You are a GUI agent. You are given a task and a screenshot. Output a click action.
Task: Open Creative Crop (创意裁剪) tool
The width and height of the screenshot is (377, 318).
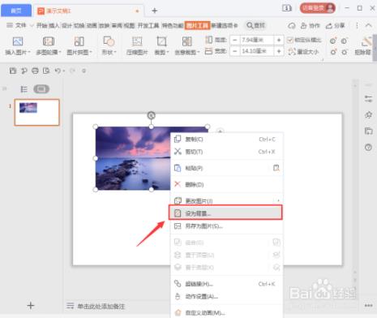[x=186, y=41]
